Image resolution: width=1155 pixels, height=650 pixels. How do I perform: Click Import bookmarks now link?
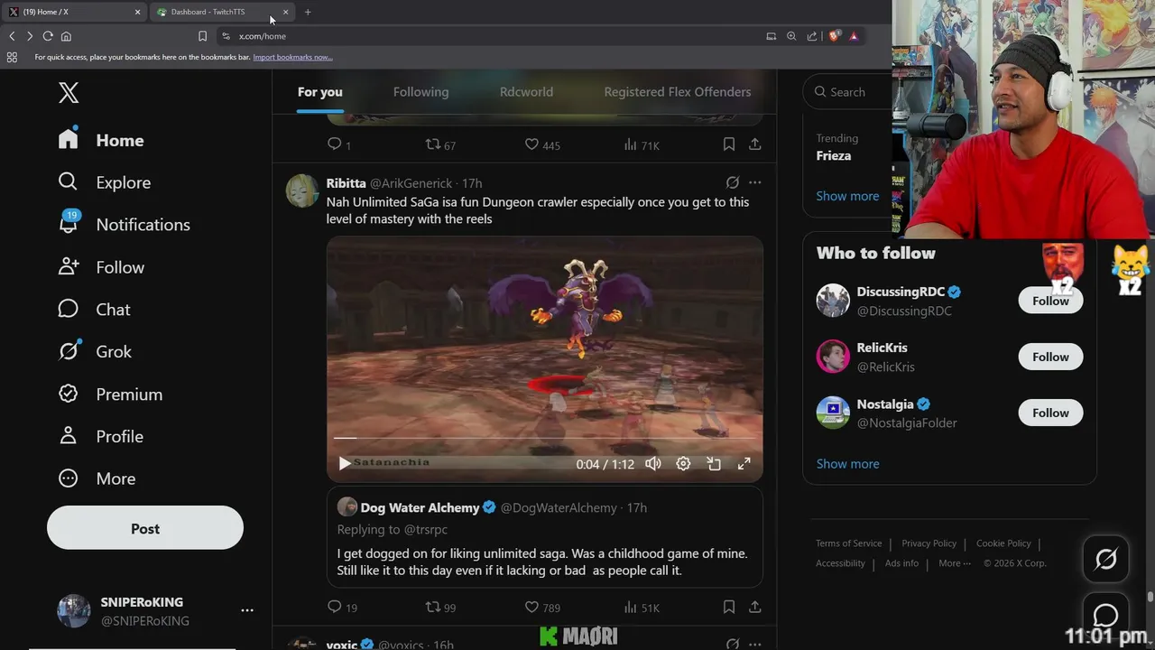[292, 57]
